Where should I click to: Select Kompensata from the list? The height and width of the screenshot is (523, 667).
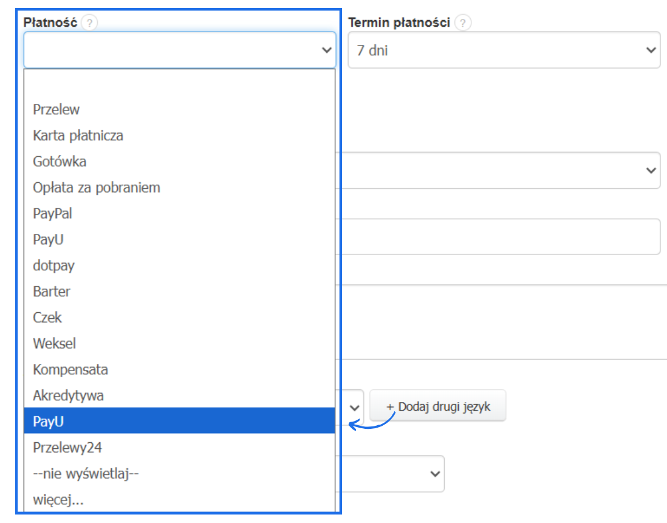(70, 369)
